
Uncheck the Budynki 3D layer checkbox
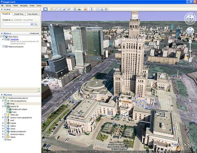coord(6,106)
